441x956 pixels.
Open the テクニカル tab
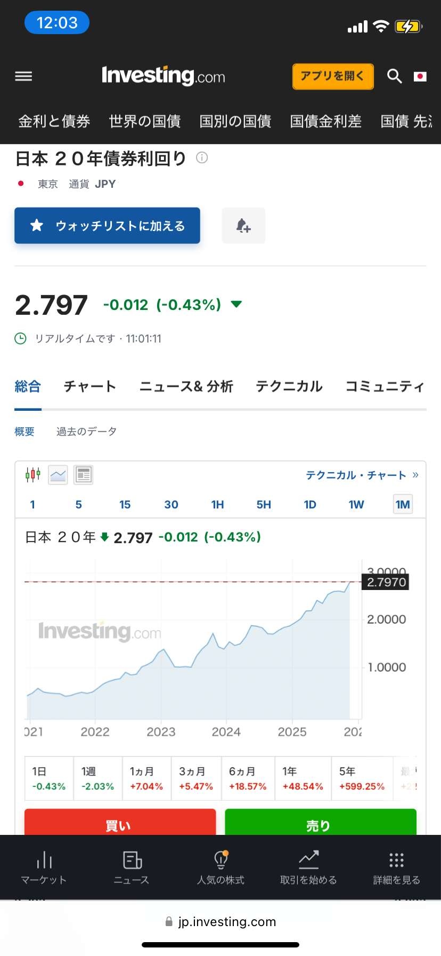pos(289,386)
